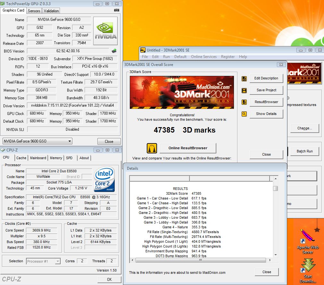The image size is (324, 285).
Task: Open the File menu in 3DMark2001
Action: coord(145,57)
